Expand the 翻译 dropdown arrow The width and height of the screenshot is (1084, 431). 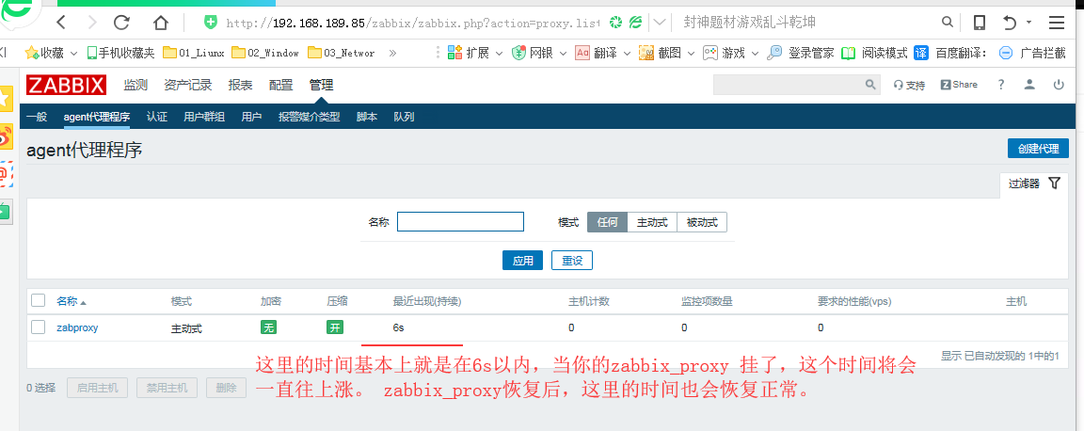(627, 54)
